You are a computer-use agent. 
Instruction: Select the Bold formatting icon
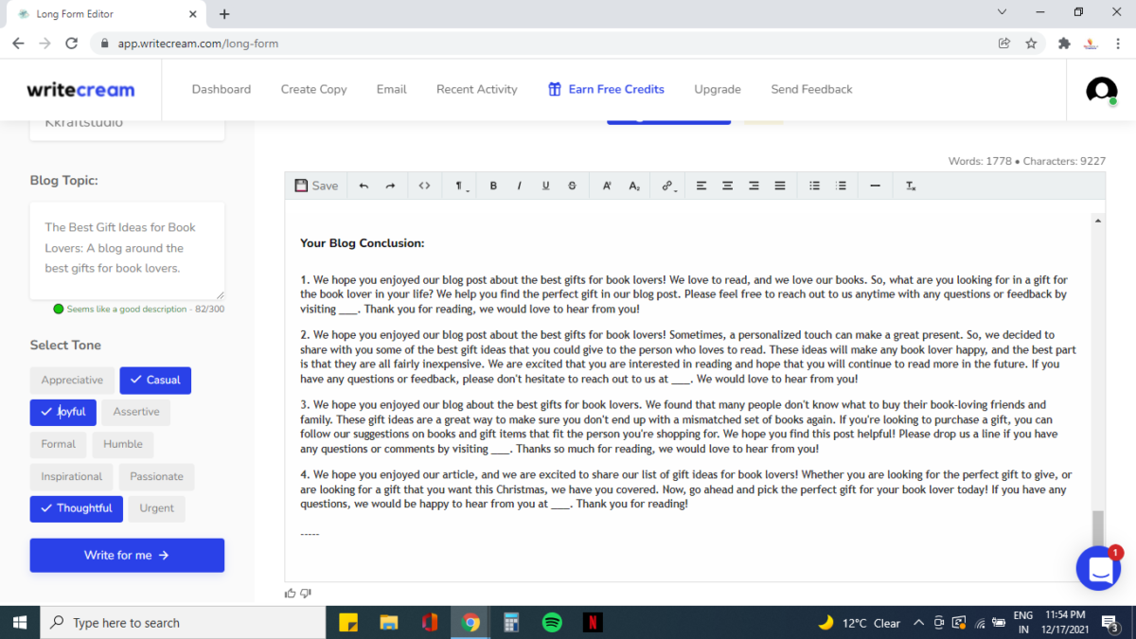point(493,185)
